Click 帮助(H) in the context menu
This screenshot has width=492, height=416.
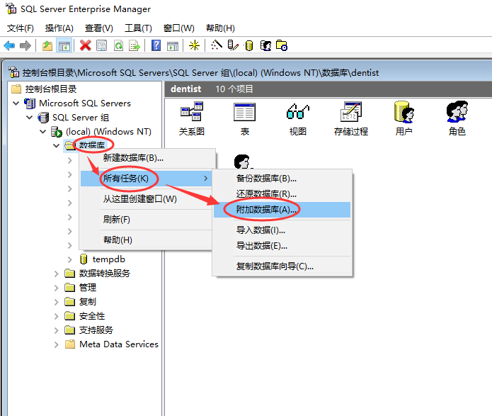147,240
